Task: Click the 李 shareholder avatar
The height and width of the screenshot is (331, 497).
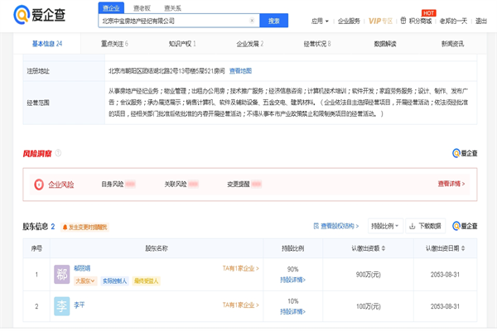Action: (x=62, y=306)
